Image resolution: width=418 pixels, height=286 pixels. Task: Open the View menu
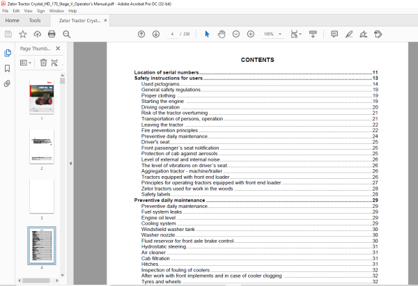[x=29, y=11]
